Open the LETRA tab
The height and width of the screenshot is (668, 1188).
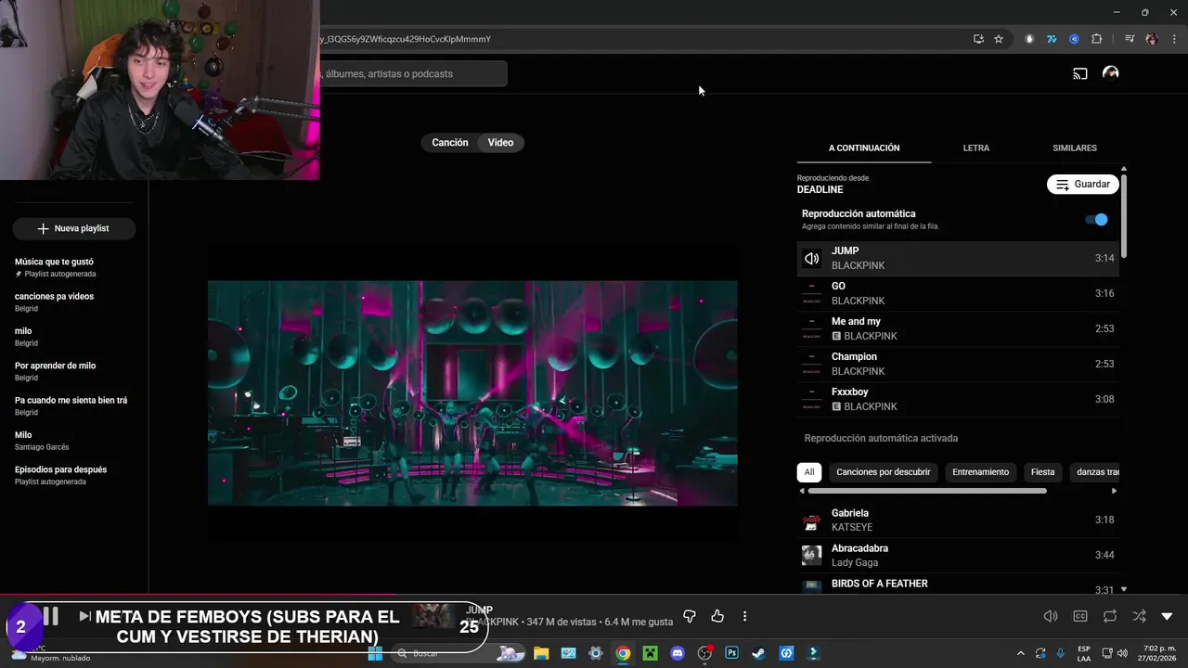pyautogui.click(x=976, y=148)
